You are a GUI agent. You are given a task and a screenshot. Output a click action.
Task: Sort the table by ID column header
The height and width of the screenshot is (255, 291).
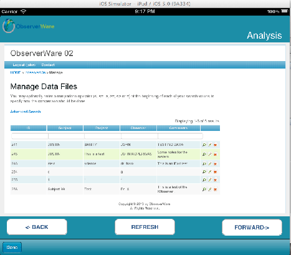[x=29, y=128]
